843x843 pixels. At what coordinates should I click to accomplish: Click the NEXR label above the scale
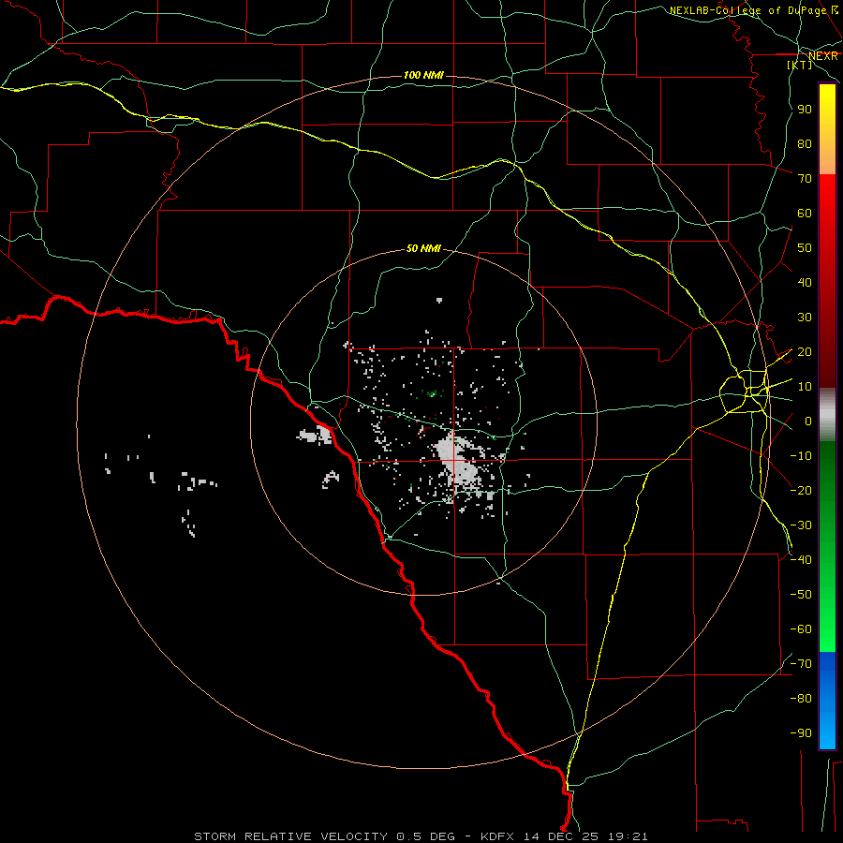pos(823,56)
